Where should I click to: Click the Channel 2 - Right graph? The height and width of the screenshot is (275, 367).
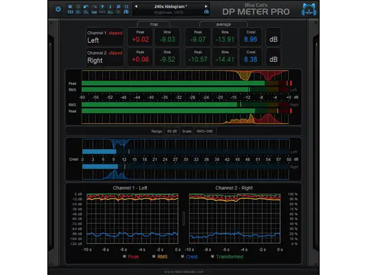point(235,218)
